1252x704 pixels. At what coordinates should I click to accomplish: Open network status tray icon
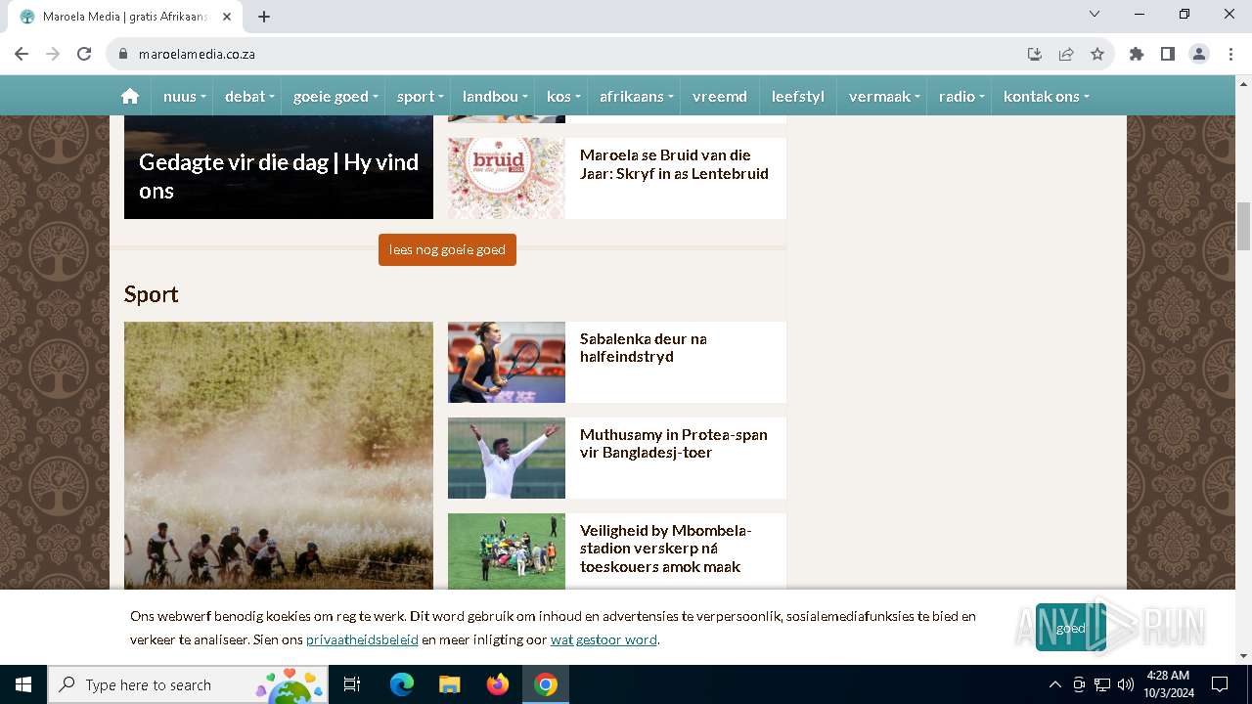(x=1102, y=684)
